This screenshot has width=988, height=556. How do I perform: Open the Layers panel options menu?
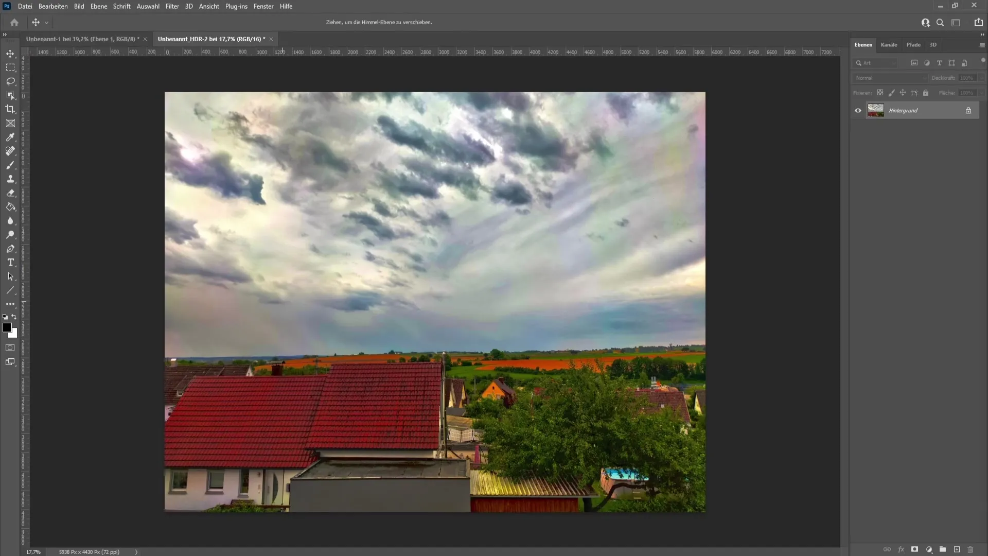pos(982,45)
